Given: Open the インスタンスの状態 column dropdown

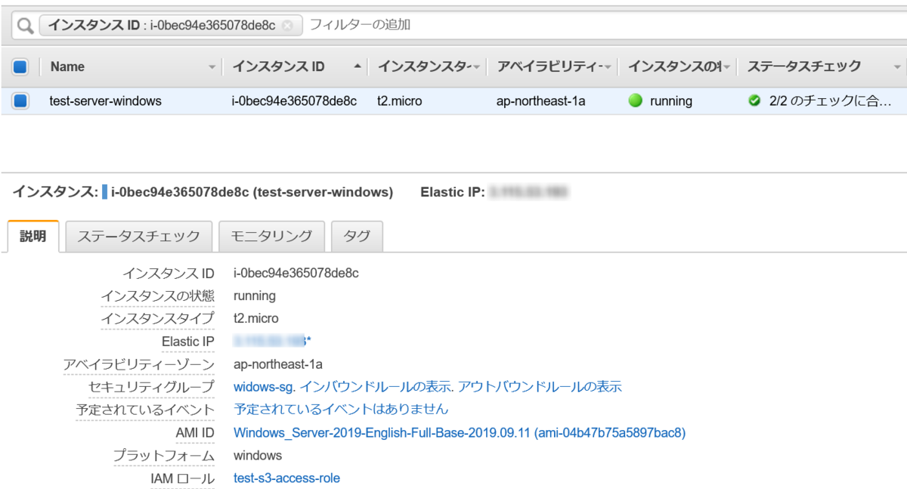Looking at the screenshot, I should click(x=727, y=67).
